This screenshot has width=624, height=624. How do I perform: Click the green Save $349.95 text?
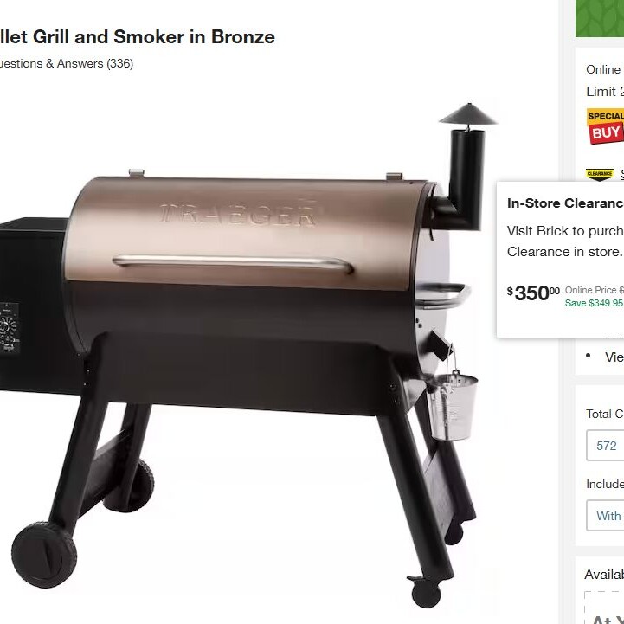tap(594, 303)
